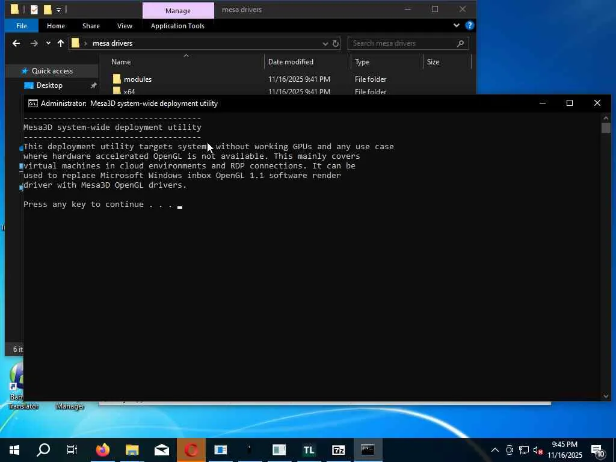The image size is (616, 462).
Task: Click the console scrollbar down arrow
Action: click(x=606, y=396)
